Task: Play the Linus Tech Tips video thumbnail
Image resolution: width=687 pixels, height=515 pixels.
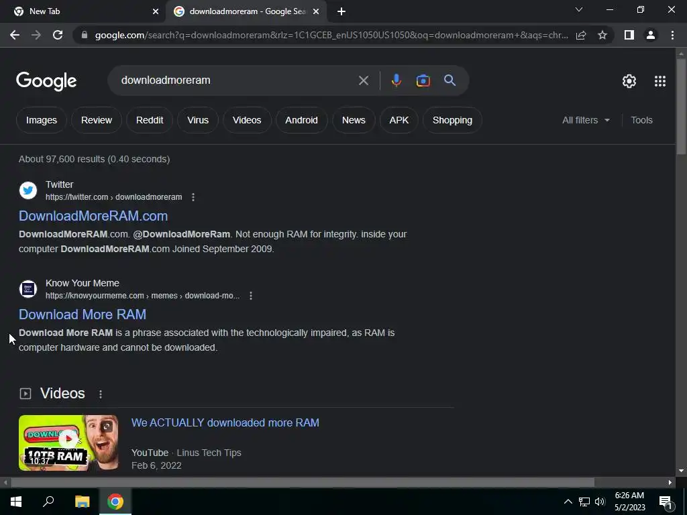Action: coord(68,443)
